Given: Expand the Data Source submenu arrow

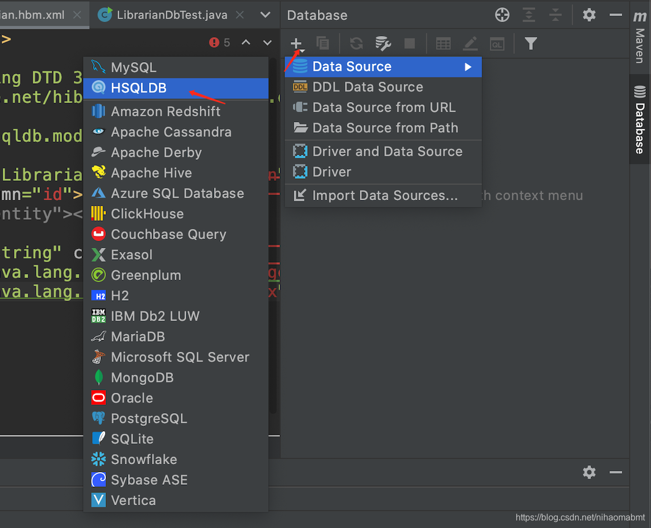Looking at the screenshot, I should tap(468, 67).
